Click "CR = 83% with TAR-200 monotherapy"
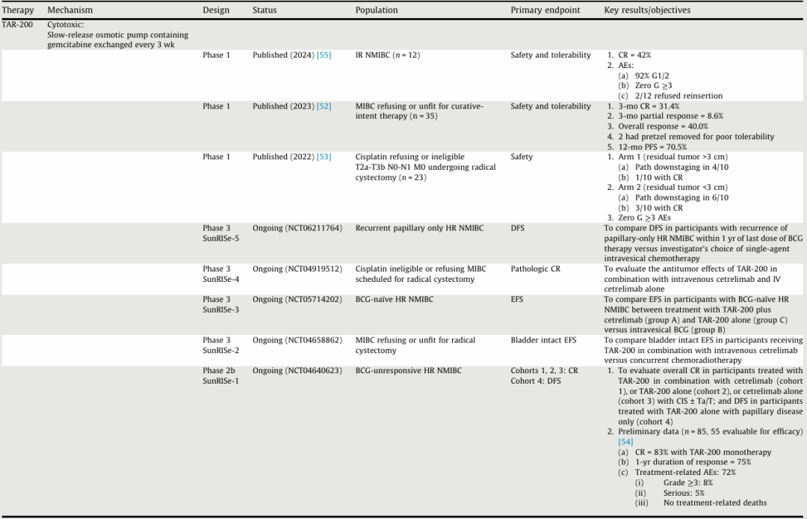The image size is (807, 519). tap(703, 452)
